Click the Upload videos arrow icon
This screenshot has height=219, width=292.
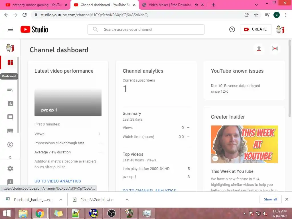point(259,48)
